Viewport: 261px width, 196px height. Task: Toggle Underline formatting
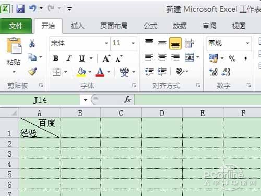coord(82,59)
